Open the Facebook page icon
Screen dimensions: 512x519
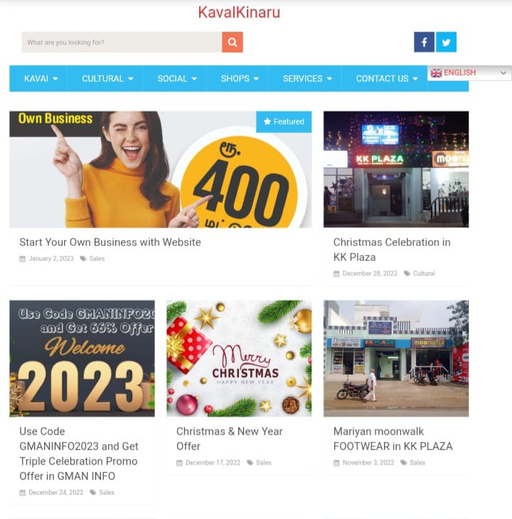point(424,42)
